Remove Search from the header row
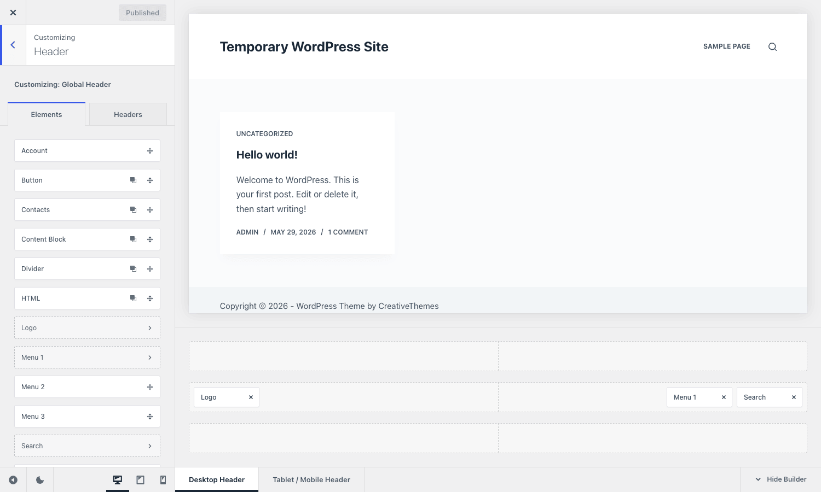The height and width of the screenshot is (492, 821). [x=794, y=397]
